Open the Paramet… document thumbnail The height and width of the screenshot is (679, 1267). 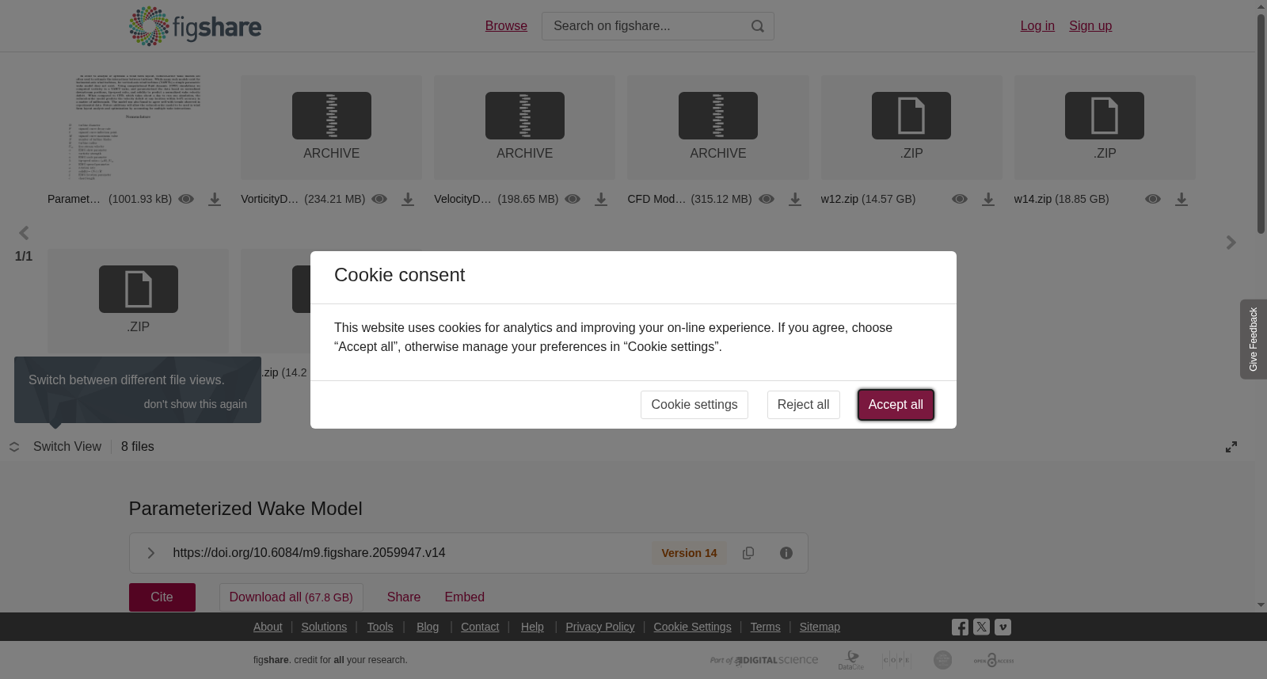click(138, 128)
